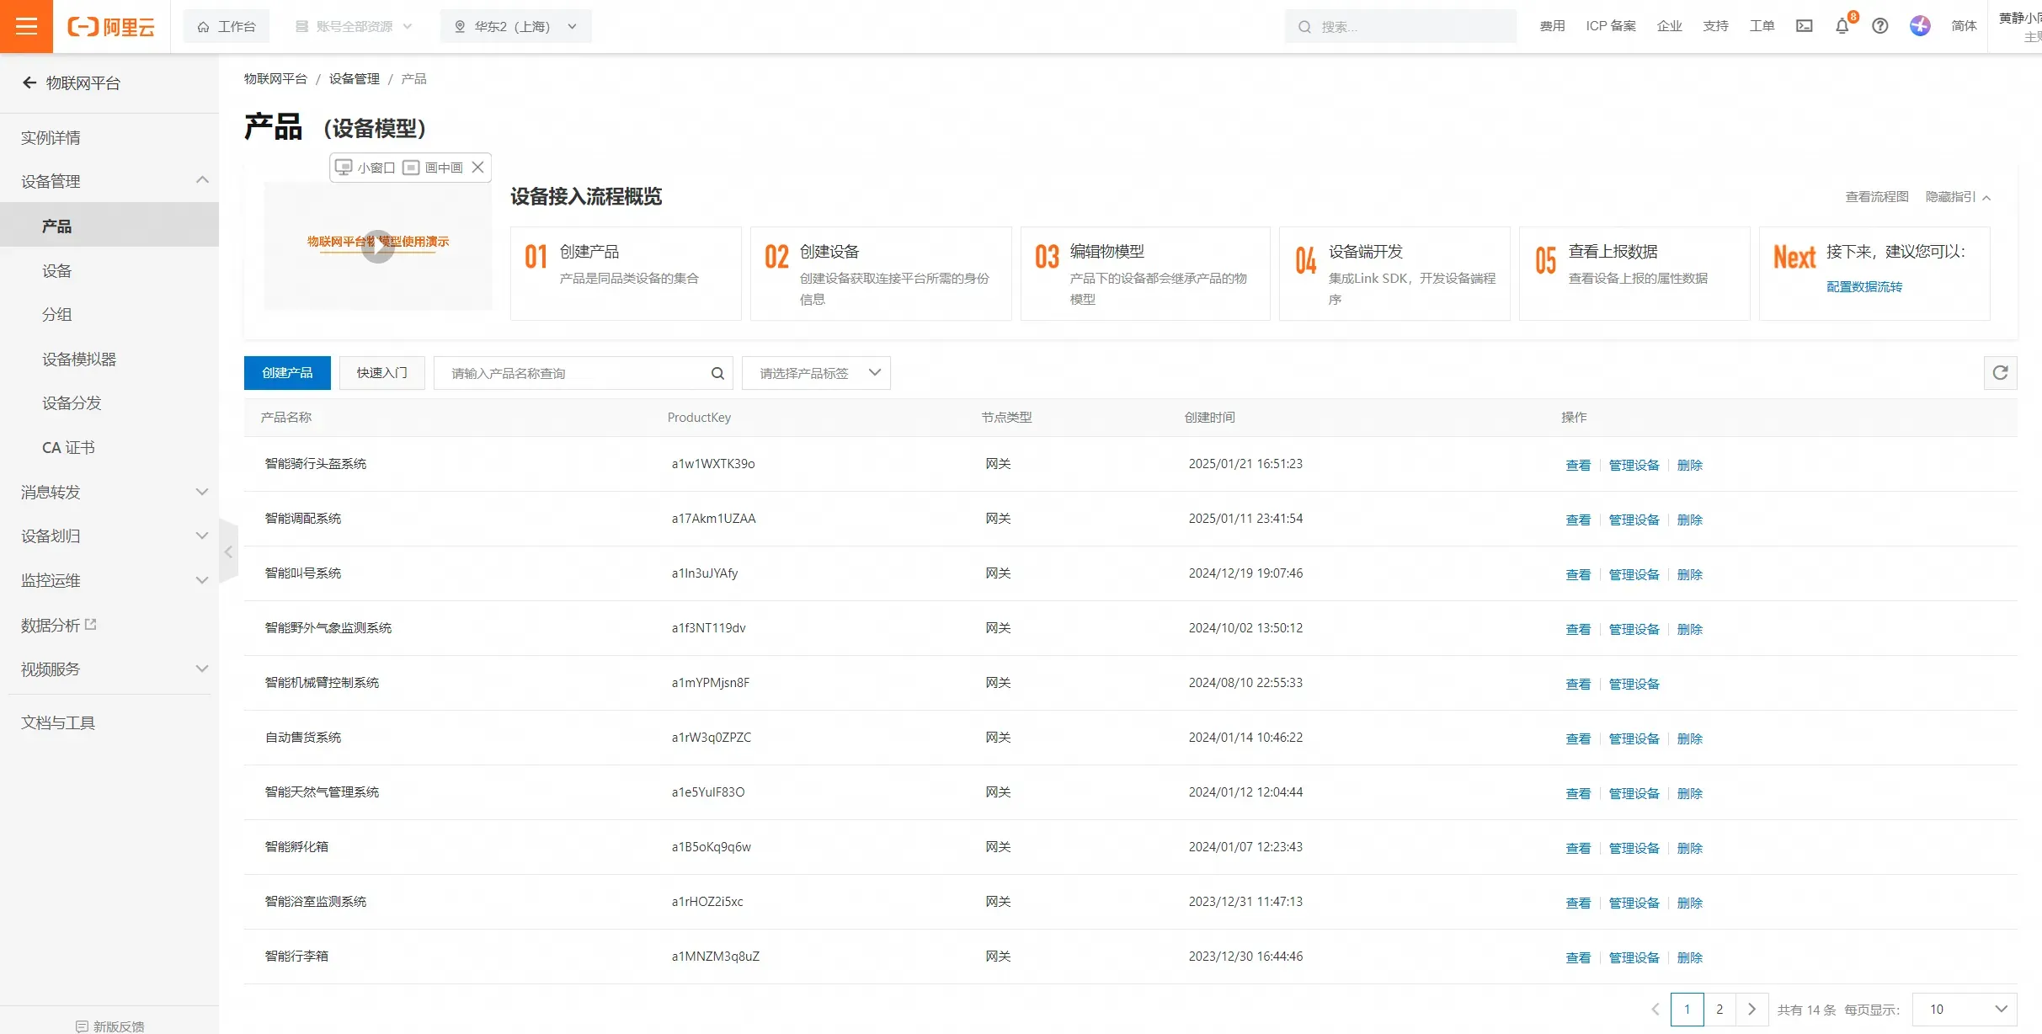
Task: Switch video to 画中画 mode
Action: 433,168
